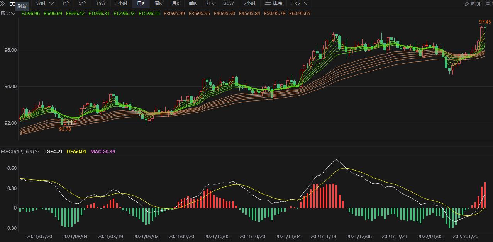Open the 分时 dropdown
The height and width of the screenshot is (242, 493).
[45, 3]
